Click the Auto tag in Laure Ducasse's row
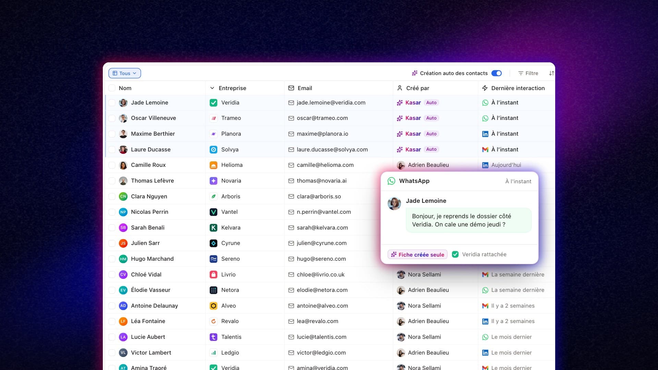Viewport: 658px width, 370px height. tap(431, 149)
